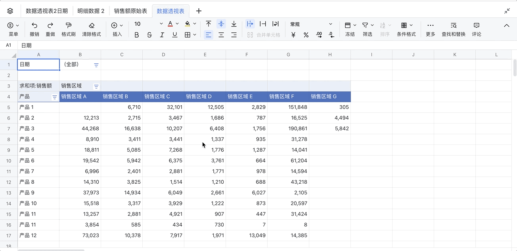Center text horizontally
517x251 pixels.
click(x=221, y=35)
